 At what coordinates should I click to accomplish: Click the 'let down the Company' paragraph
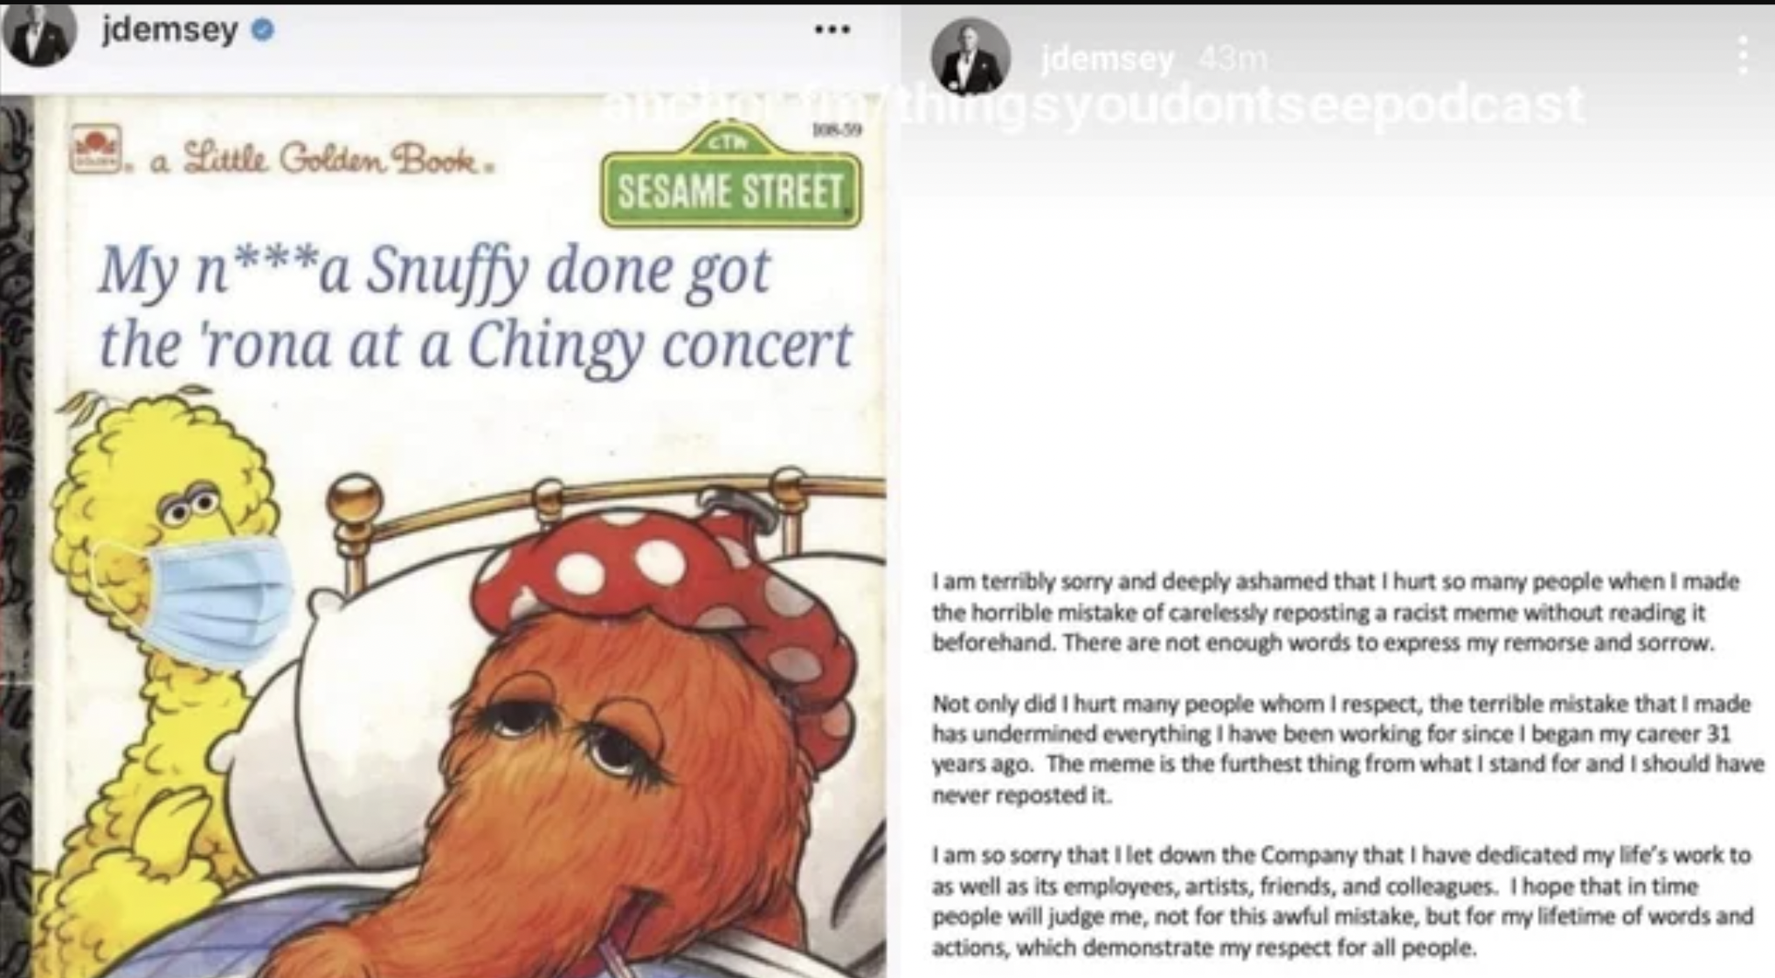1343,901
